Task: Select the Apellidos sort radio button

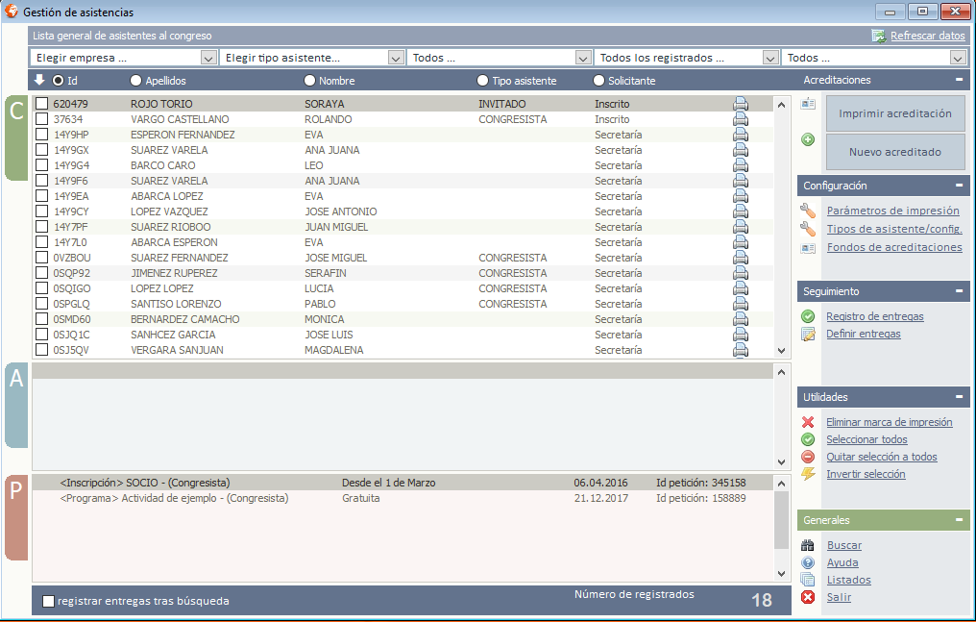Action: (135, 82)
